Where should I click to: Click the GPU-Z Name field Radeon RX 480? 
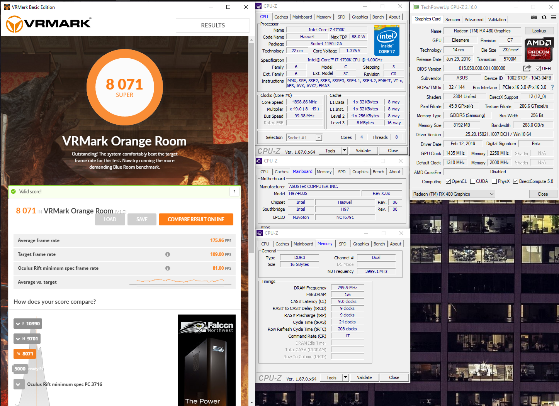click(x=482, y=31)
